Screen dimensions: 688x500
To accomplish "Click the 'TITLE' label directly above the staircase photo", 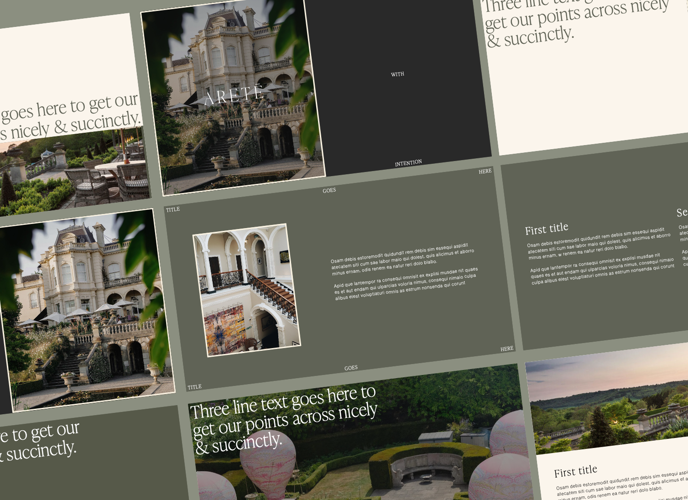I will 173,210.
